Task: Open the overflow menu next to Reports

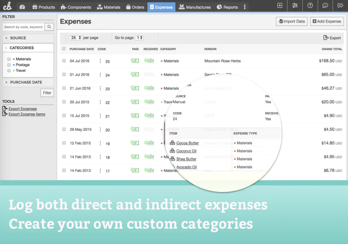Action: pos(245,6)
